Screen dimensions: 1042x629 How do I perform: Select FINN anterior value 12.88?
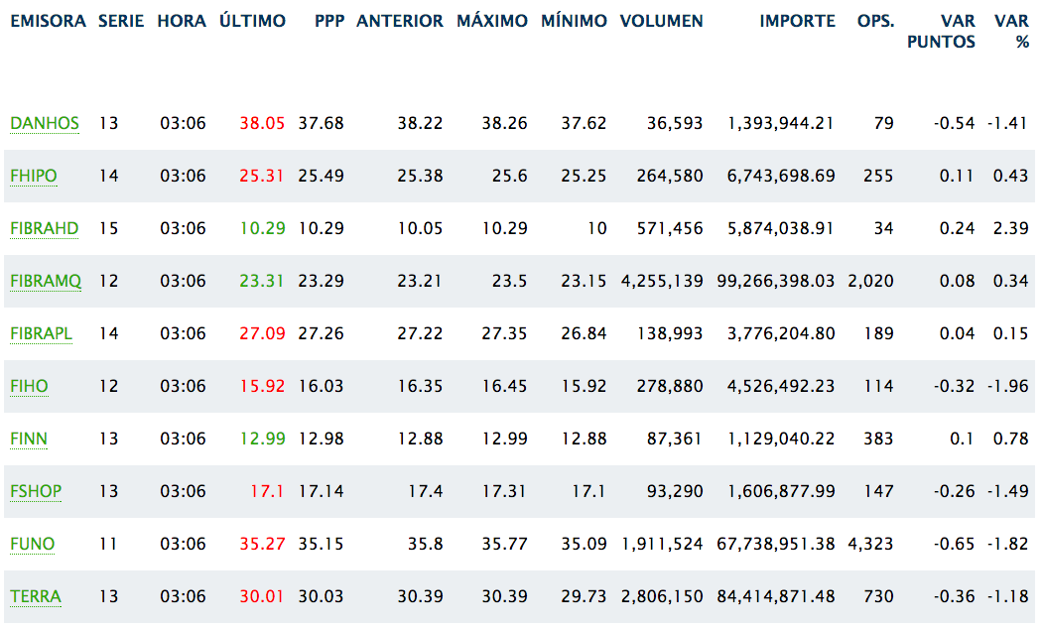[420, 439]
